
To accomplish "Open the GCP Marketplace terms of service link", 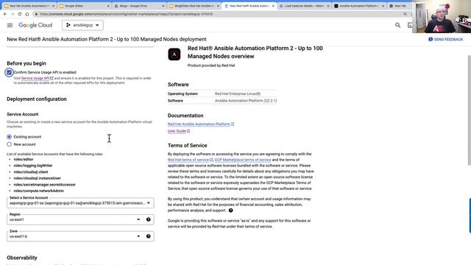I will click(x=243, y=160).
